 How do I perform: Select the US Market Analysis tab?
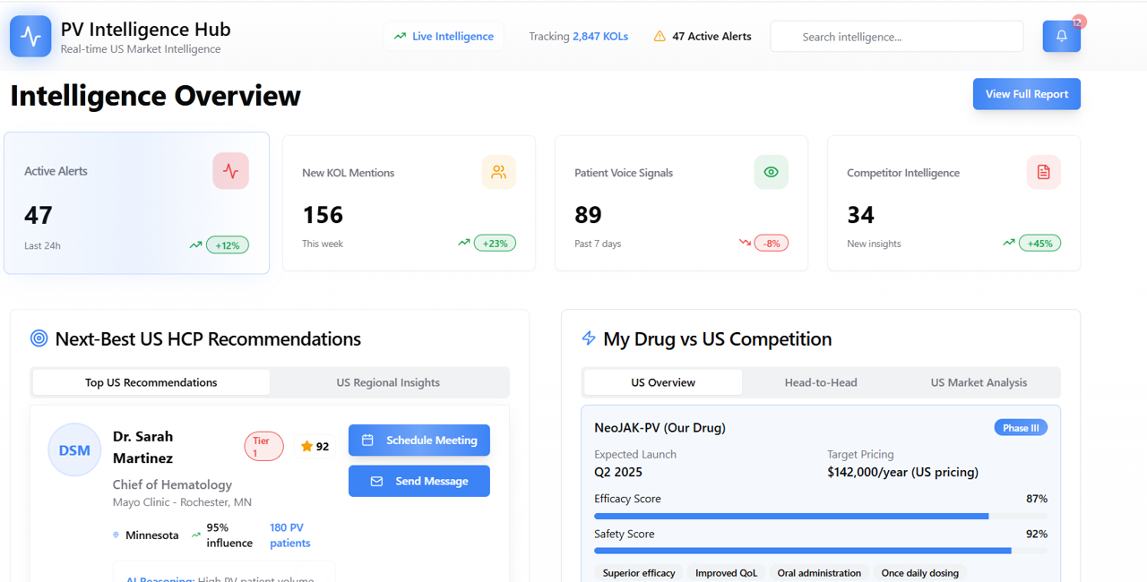(979, 381)
